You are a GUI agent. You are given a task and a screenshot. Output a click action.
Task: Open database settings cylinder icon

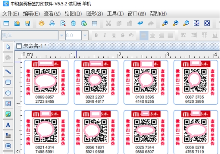pos(73,23)
